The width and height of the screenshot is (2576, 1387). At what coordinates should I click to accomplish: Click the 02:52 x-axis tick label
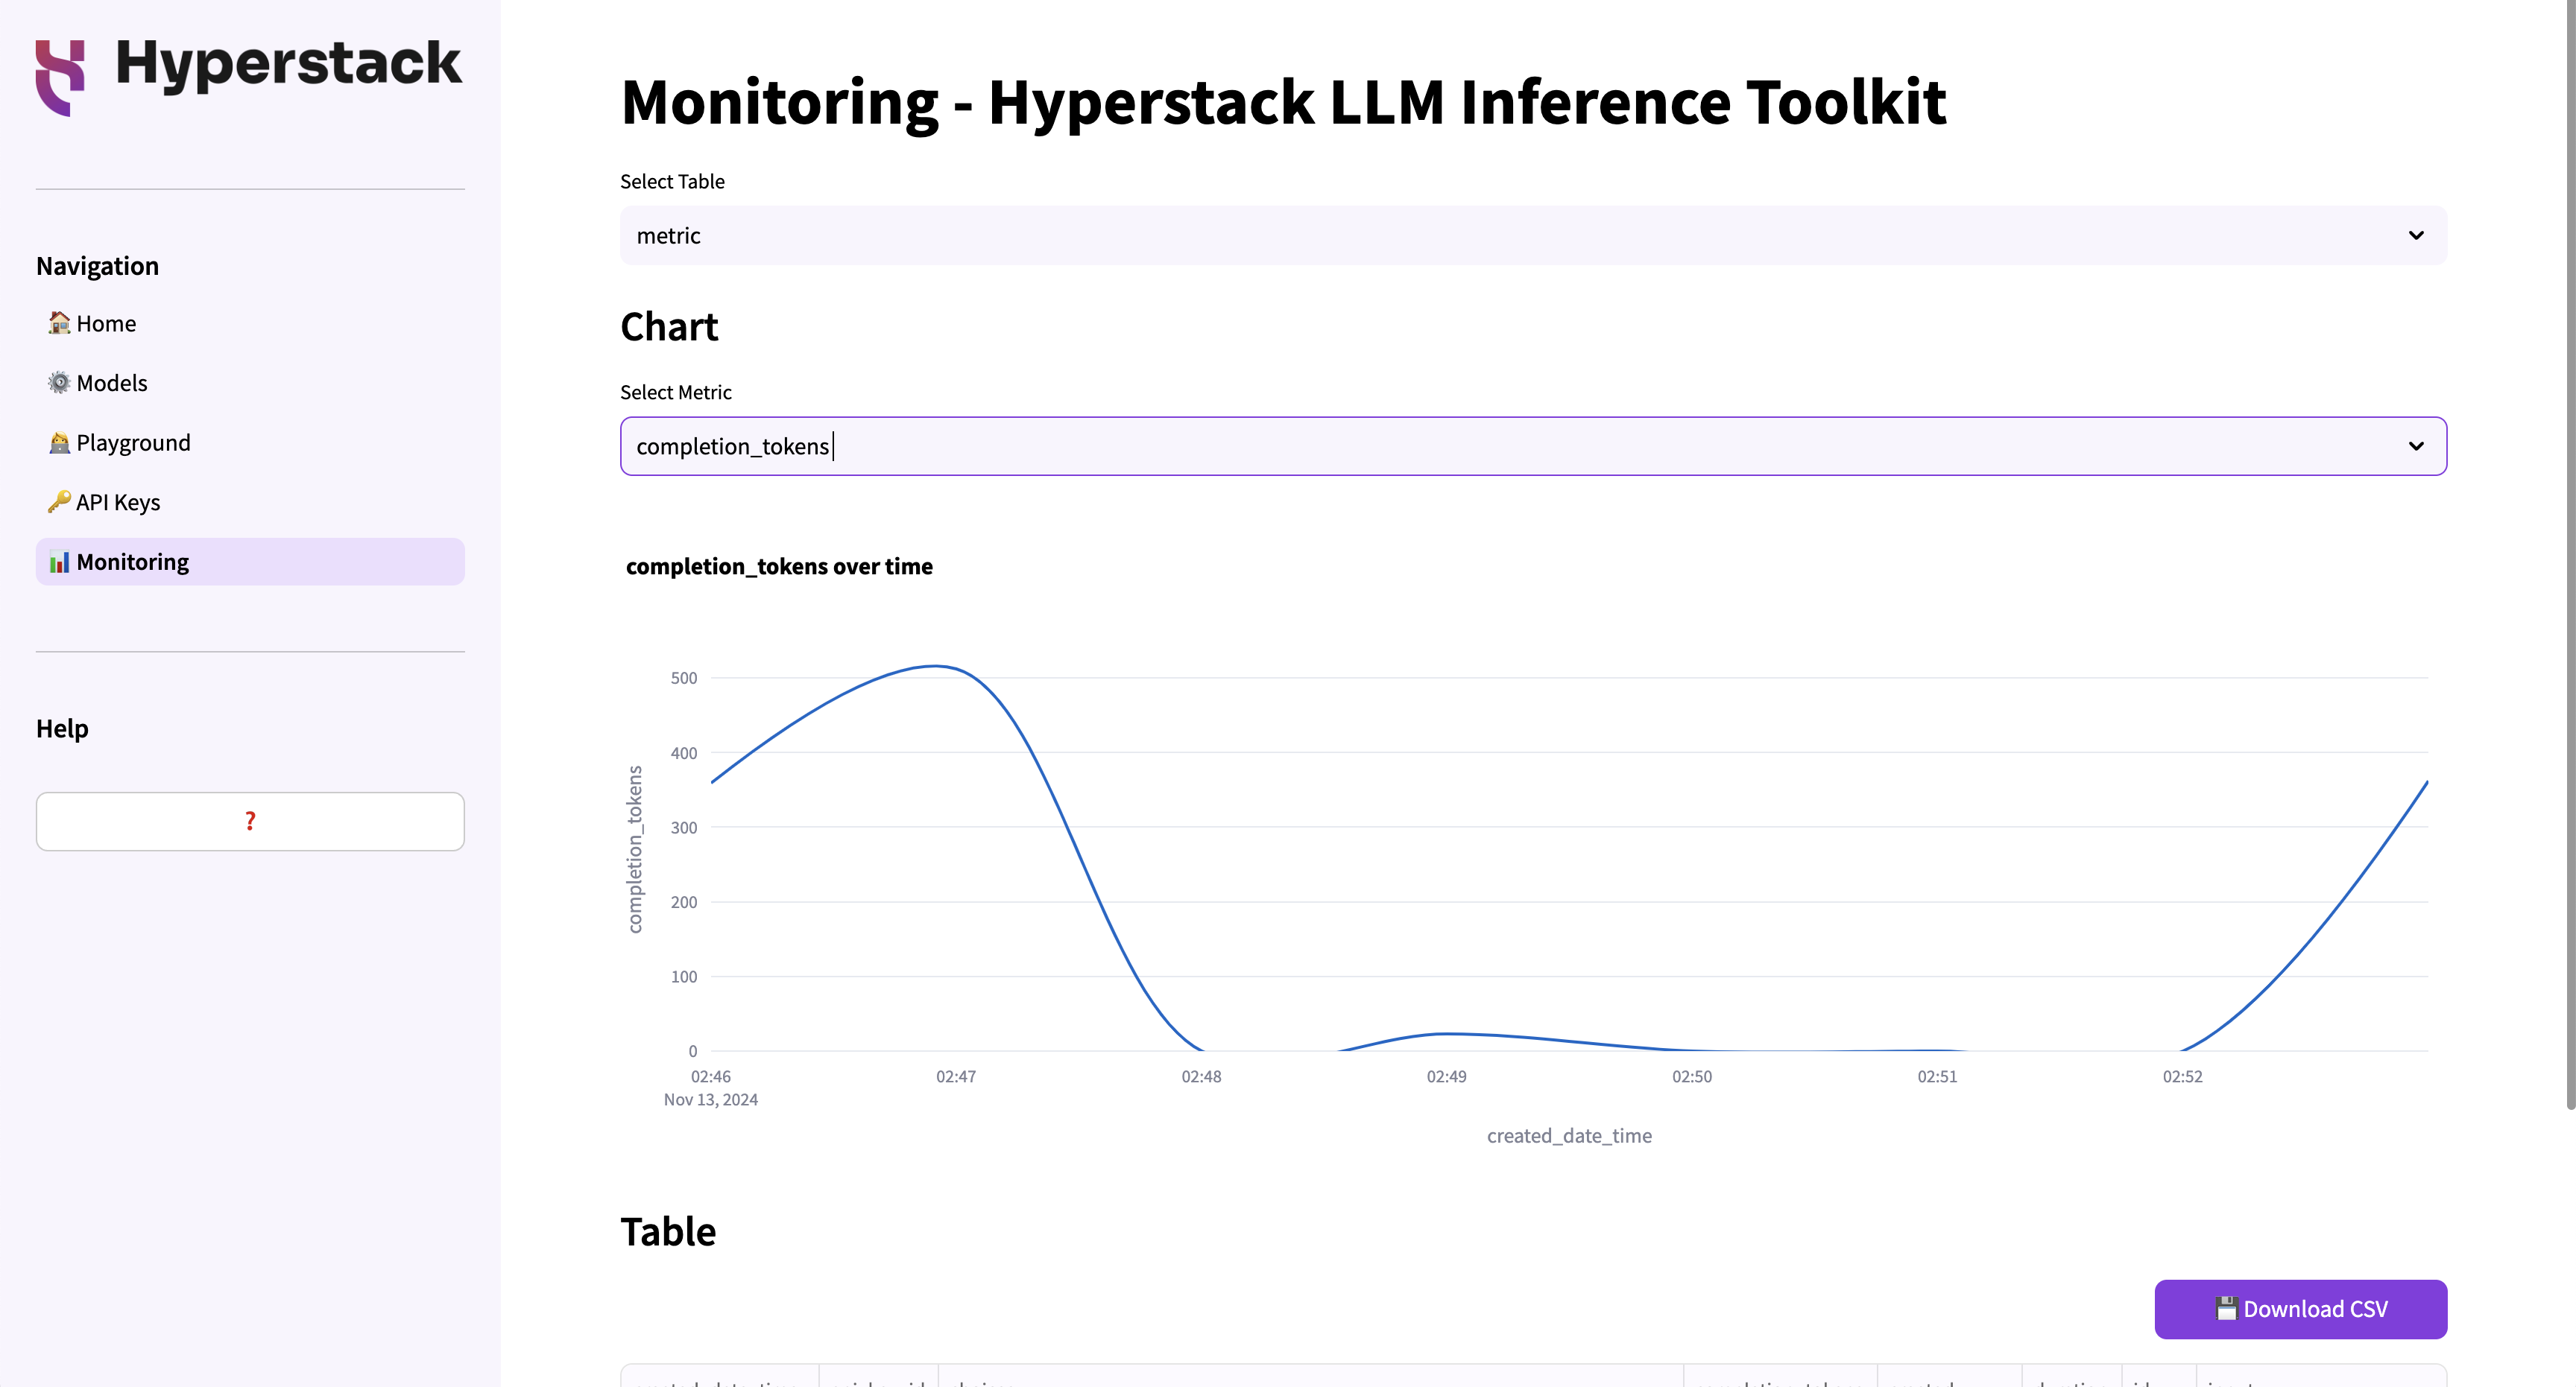[2182, 1076]
